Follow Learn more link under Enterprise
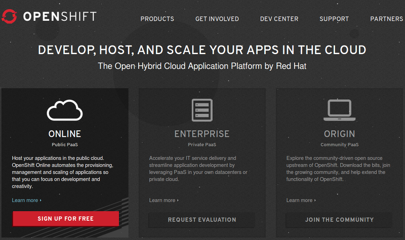Image resolution: width=405 pixels, height=240 pixels. pyautogui.click(x=164, y=200)
